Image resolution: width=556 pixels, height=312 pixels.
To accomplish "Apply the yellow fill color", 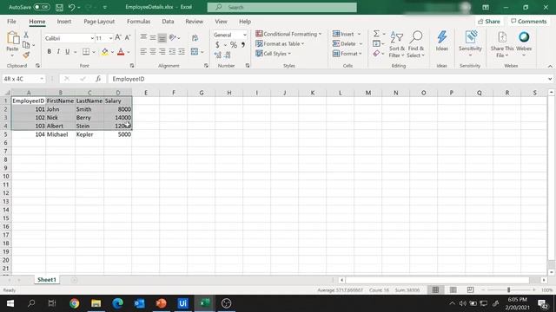I will (104, 52).
